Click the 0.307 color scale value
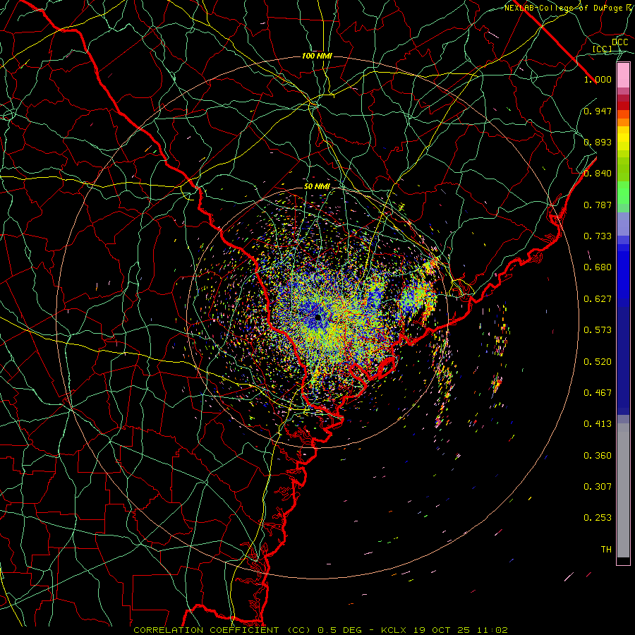 (x=598, y=486)
